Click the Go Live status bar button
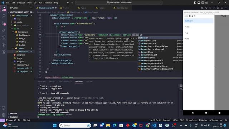Viewport: 229px width, 129px height. pyautogui.click(x=203, y=120)
